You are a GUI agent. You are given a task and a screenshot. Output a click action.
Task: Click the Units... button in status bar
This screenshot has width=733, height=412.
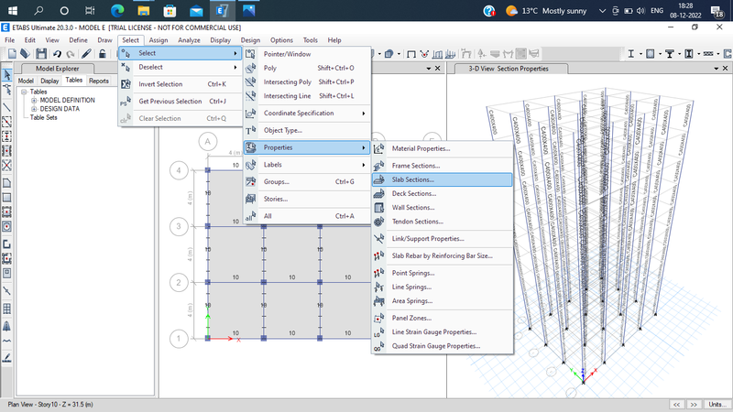point(717,405)
